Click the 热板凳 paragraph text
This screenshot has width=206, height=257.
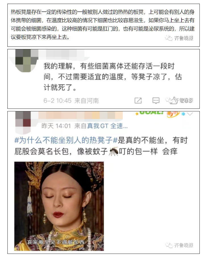click(103, 25)
